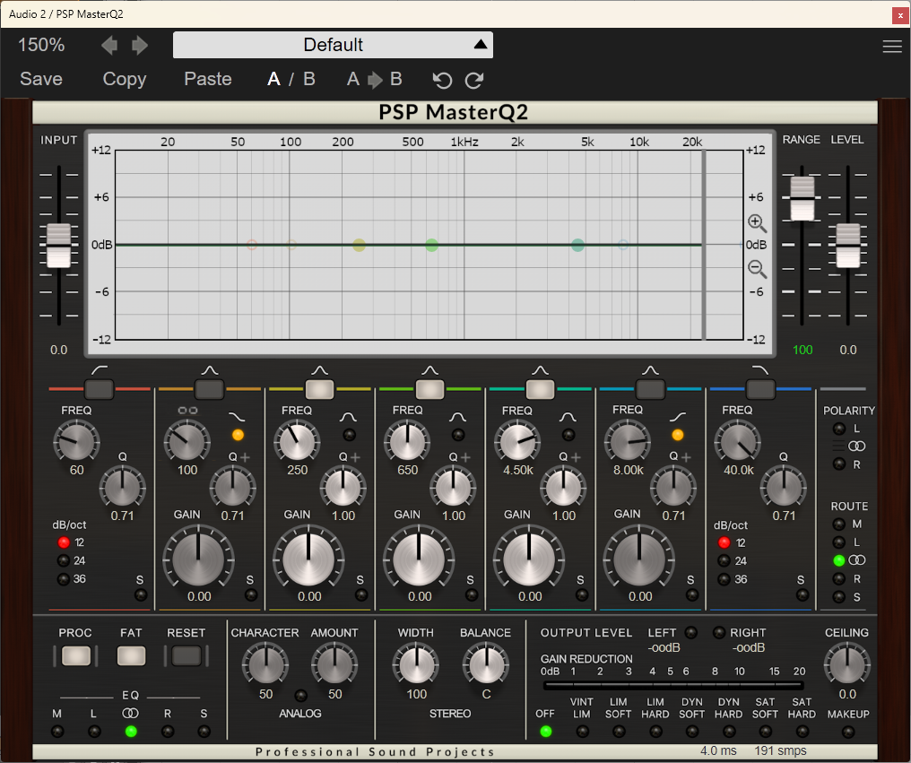Toggle the PROC processing button
The height and width of the screenshot is (763, 911).
pyautogui.click(x=76, y=656)
